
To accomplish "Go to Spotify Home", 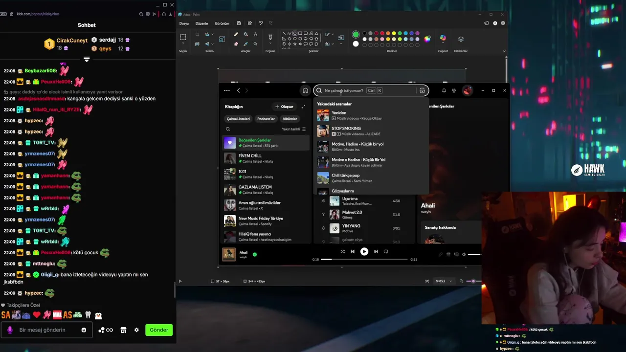I will 305,90.
